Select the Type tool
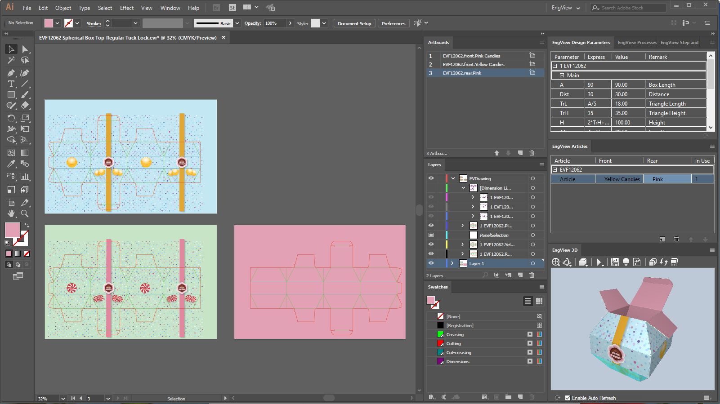720x404 pixels. click(11, 84)
